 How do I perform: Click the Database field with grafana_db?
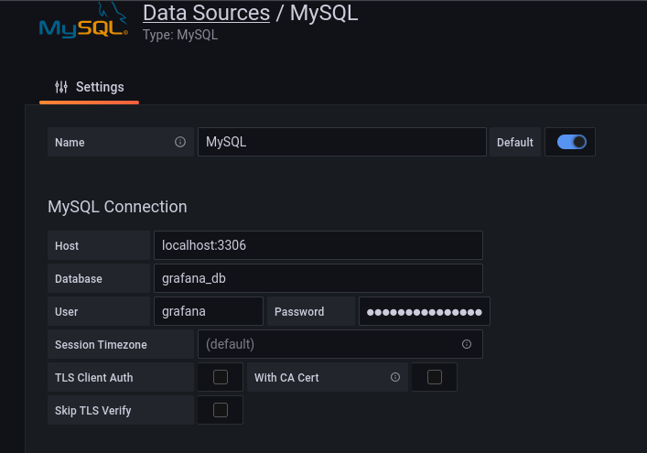(x=318, y=278)
